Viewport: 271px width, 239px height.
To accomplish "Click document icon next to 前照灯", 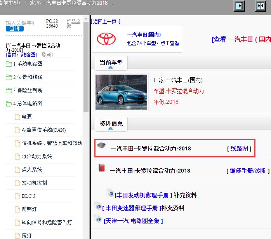I will coord(17,209).
